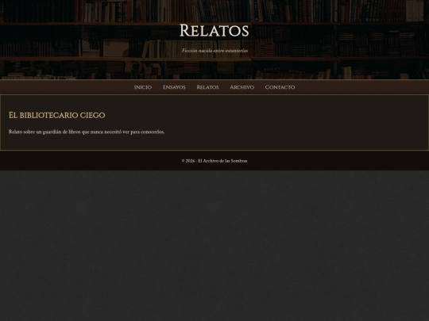This screenshot has height=321, width=429.
Task: Click the large Relatos page heading
Action: pos(214,30)
